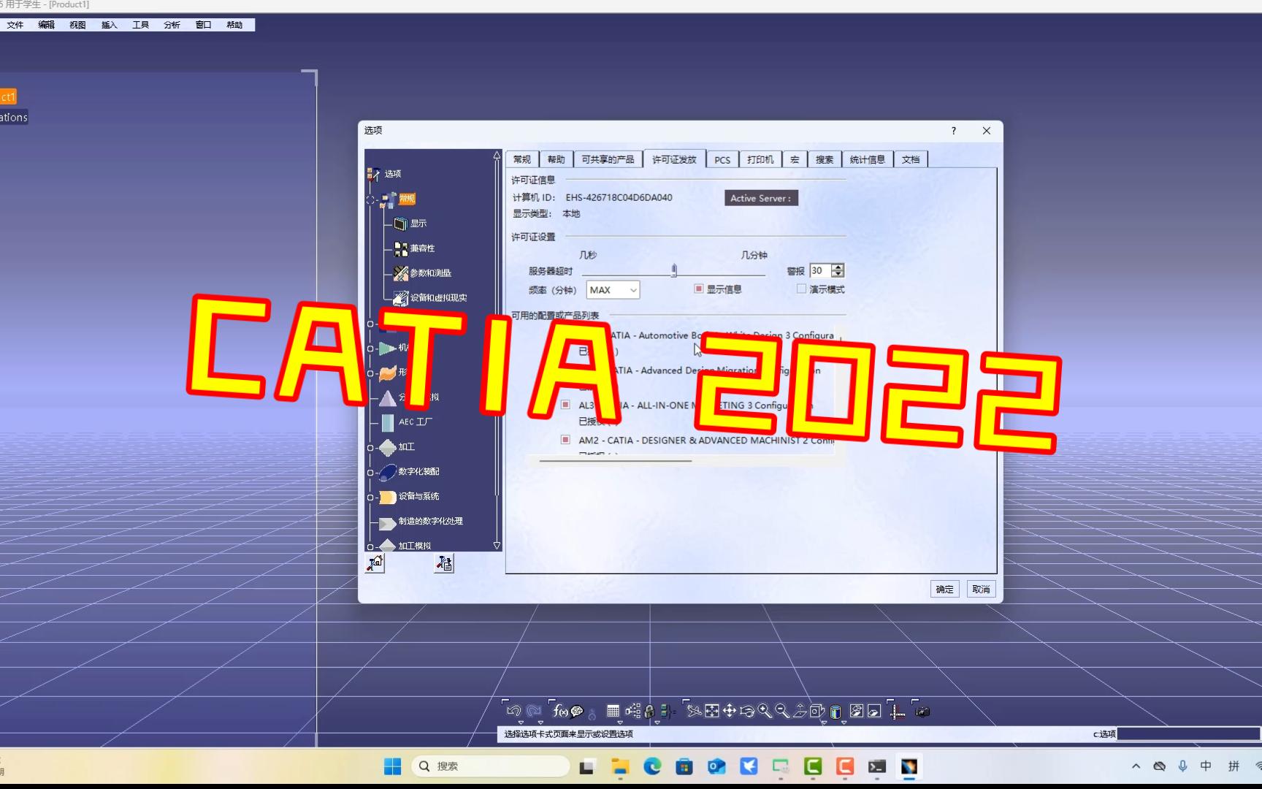Click the 确定 button
Screen dimensions: 1262x789
pos(944,589)
